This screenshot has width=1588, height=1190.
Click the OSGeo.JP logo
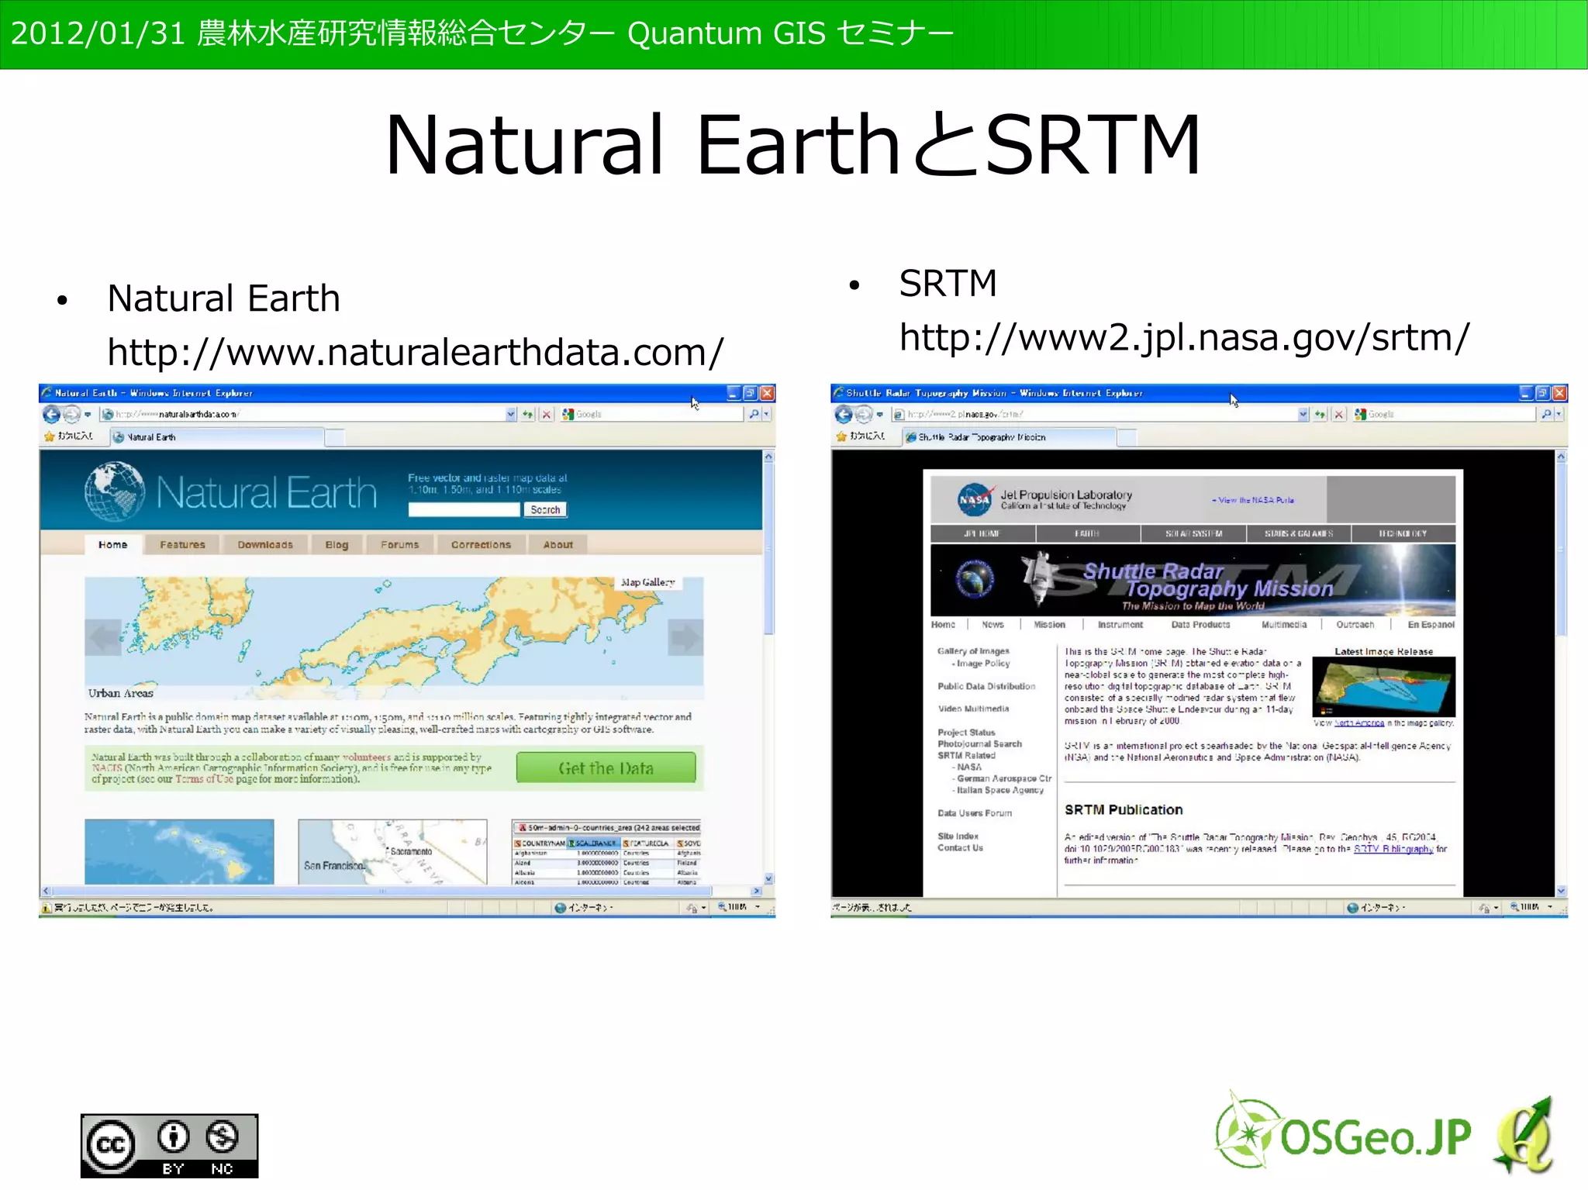tap(1342, 1132)
